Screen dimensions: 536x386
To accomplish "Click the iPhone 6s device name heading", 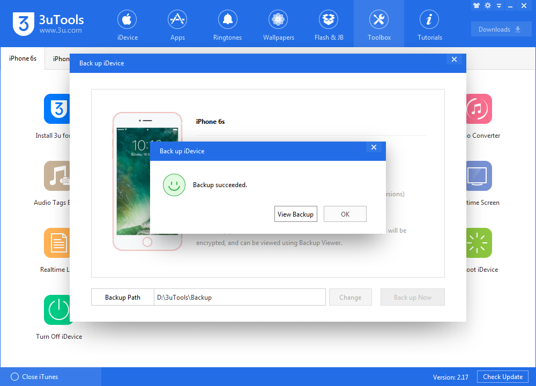I will [210, 122].
